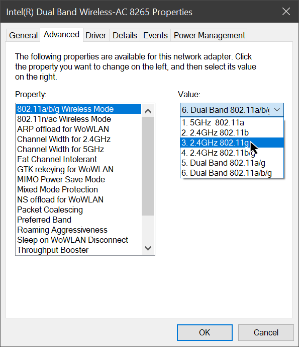This screenshot has width=299, height=347.
Task: Go to the Details tab
Action: click(125, 35)
